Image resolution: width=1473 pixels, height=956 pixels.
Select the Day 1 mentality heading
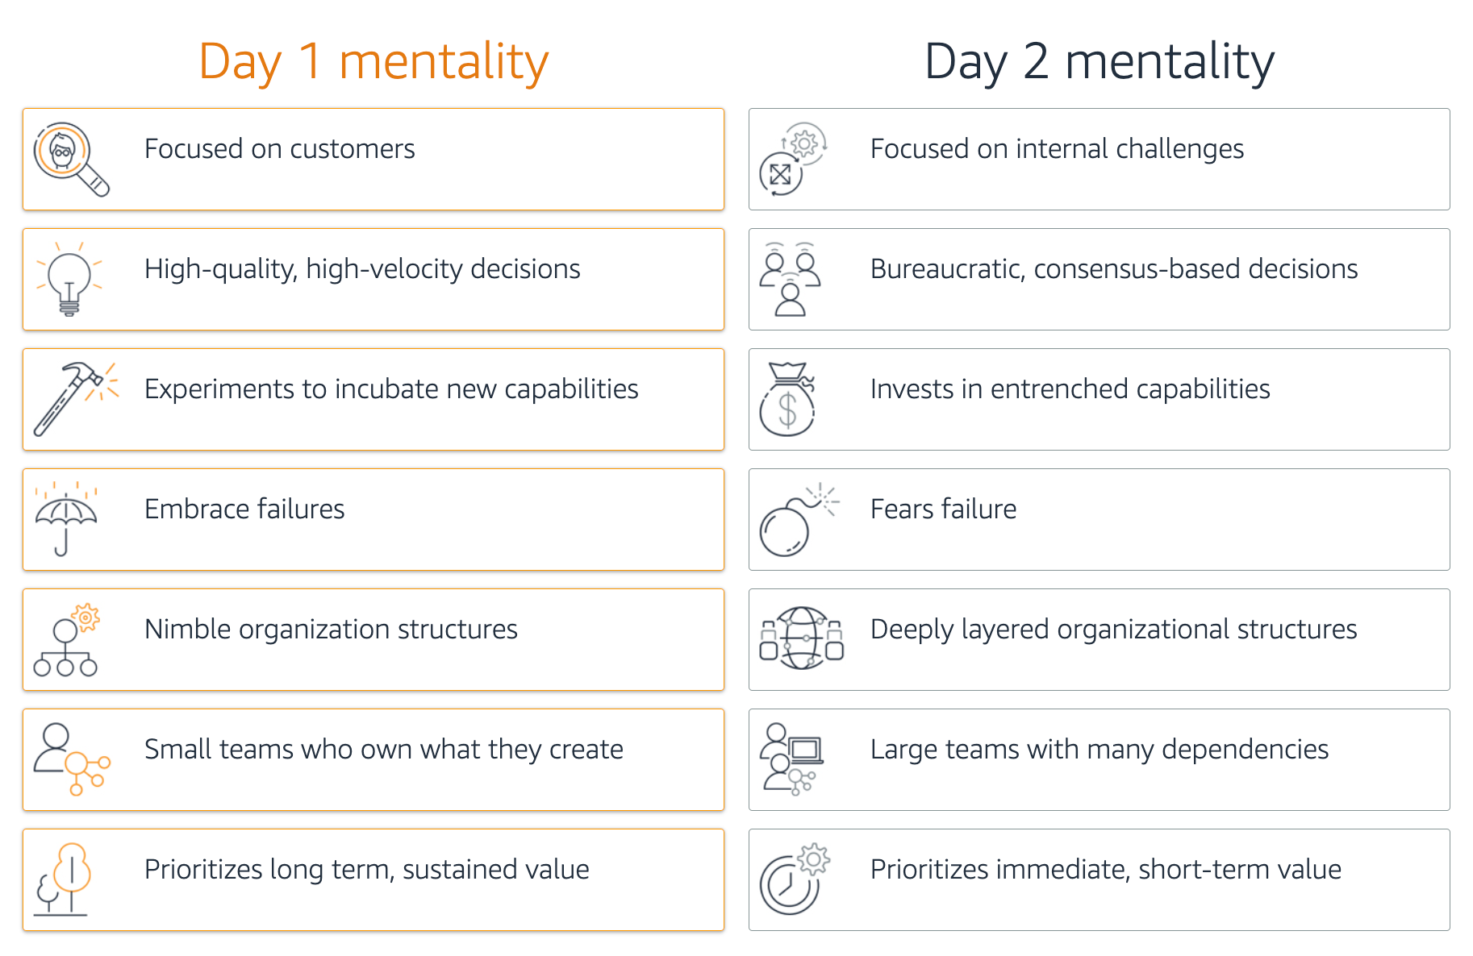pyautogui.click(x=373, y=61)
